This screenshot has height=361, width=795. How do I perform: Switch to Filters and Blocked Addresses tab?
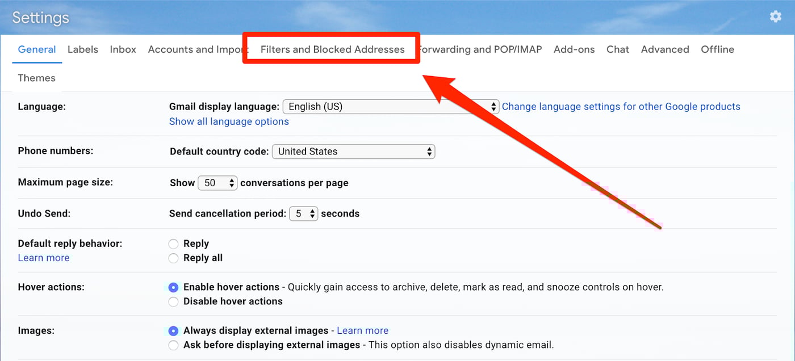coord(331,49)
